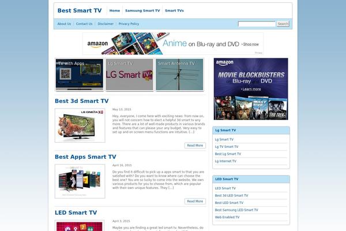Screen dimensions: 346x231
Task: Open first LED Smart TV link in the LED Smart TV widget list
Action: click(225, 188)
